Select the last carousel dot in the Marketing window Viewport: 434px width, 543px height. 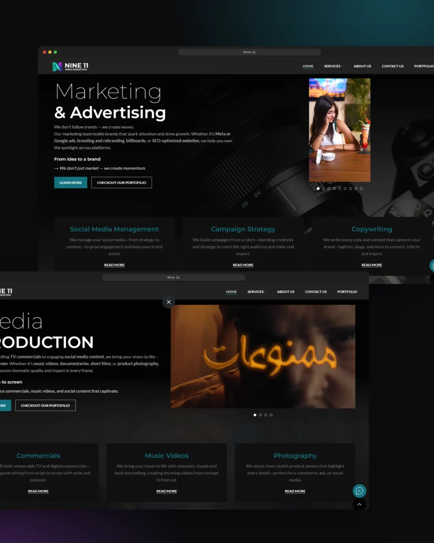(x=361, y=189)
